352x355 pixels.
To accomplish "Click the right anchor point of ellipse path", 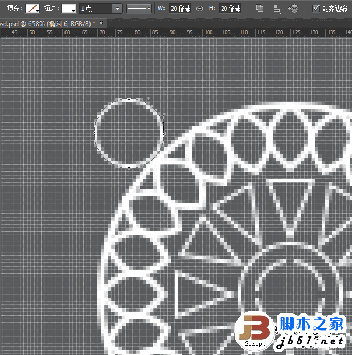I will (x=164, y=134).
